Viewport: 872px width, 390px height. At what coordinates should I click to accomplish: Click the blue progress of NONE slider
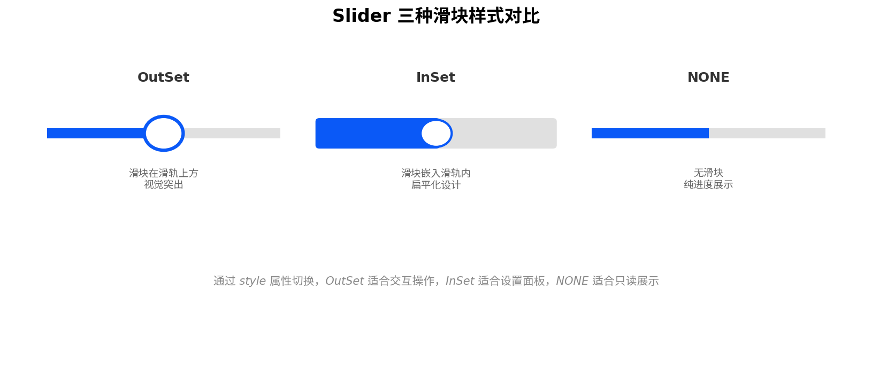point(650,133)
